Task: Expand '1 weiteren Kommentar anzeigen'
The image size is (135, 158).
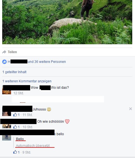Action: click(x=27, y=81)
